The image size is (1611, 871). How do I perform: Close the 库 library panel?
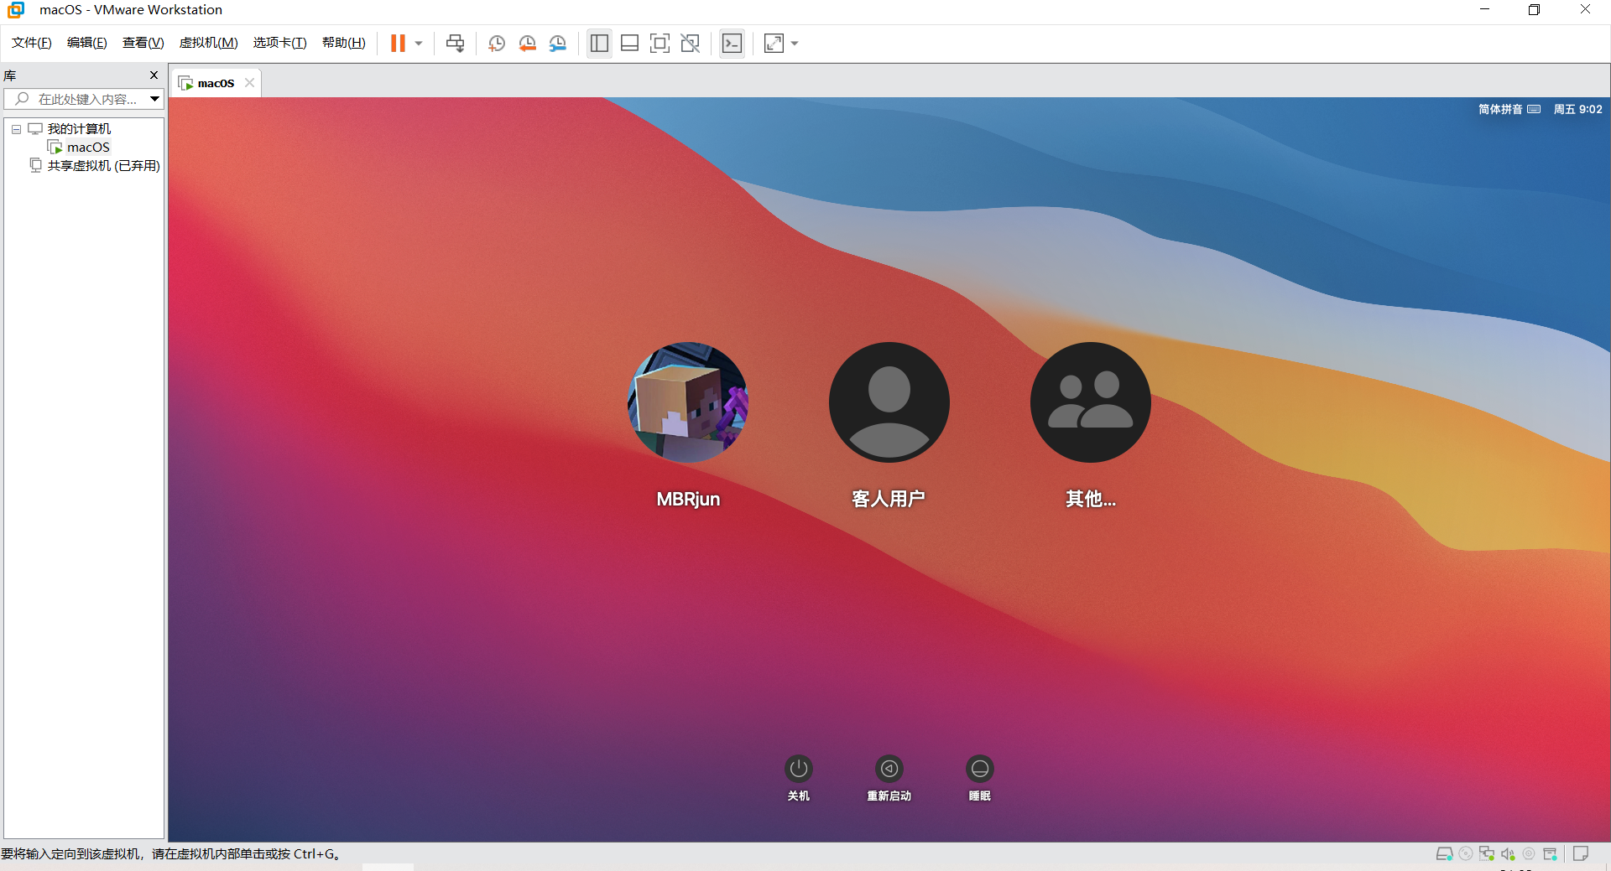tap(154, 75)
